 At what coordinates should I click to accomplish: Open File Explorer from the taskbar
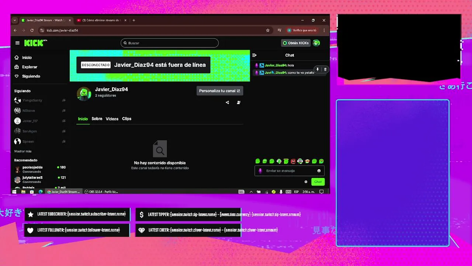[x=23, y=192]
